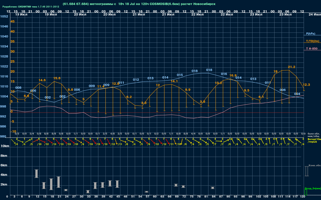Screen dimensions: 321x200
Task: Select the 16.9 temperature value
Action: point(233,75)
